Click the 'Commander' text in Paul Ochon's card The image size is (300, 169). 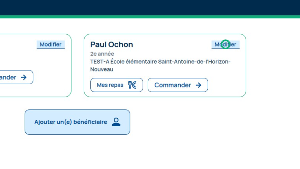pos(173,85)
